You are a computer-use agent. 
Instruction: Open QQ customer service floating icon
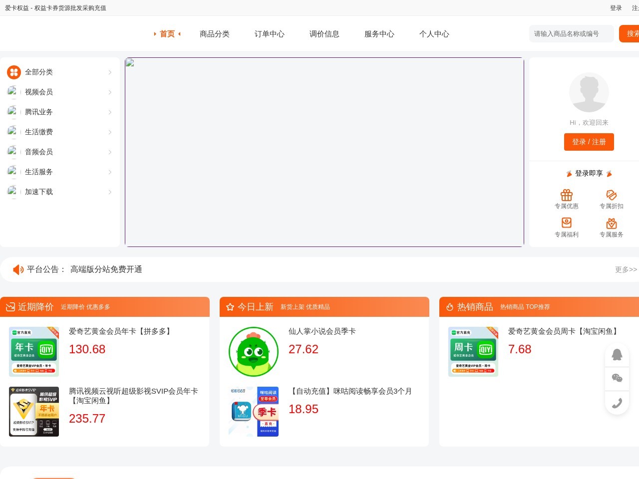pyautogui.click(x=617, y=354)
